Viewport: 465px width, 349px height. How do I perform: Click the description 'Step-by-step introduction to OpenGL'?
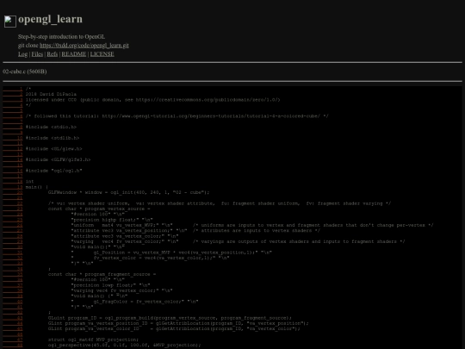pos(61,37)
